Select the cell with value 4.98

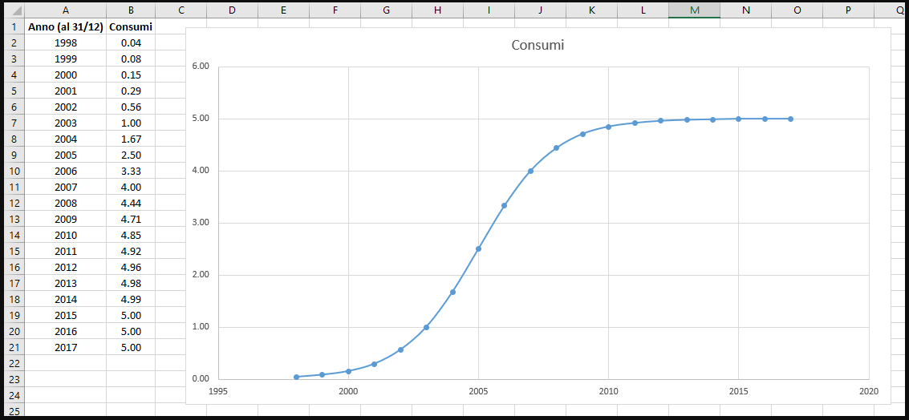click(131, 283)
